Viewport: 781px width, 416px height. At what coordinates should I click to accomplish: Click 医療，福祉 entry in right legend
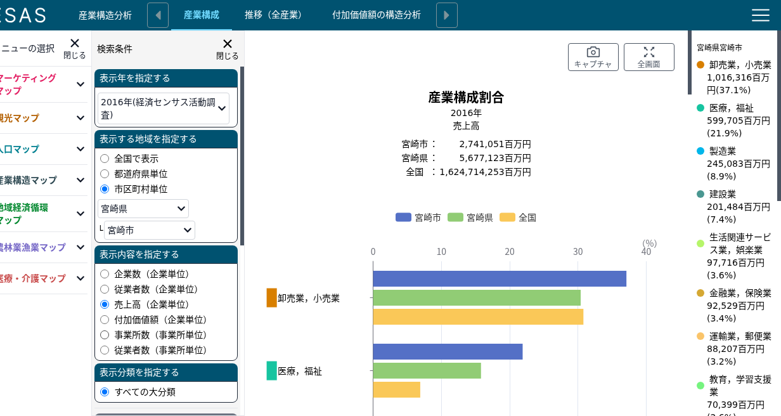pos(734,120)
